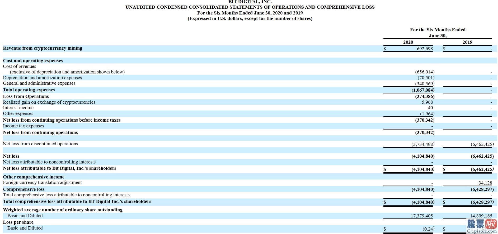Select 'Total comprehensive loss attributable to BT Digital Inc.'s shareholders'

pyautogui.click(x=77, y=201)
